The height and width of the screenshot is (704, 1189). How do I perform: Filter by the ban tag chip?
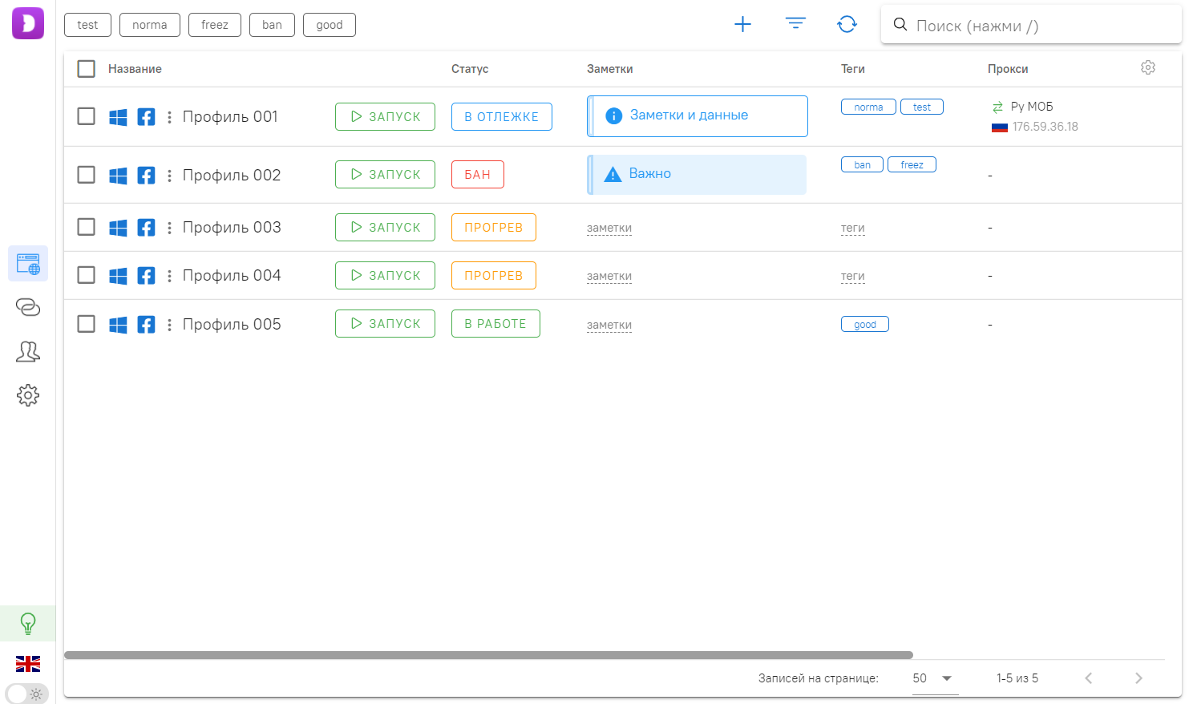(x=272, y=25)
